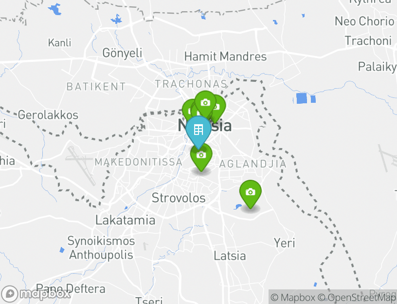Click the Lakatamia place label

(126, 220)
